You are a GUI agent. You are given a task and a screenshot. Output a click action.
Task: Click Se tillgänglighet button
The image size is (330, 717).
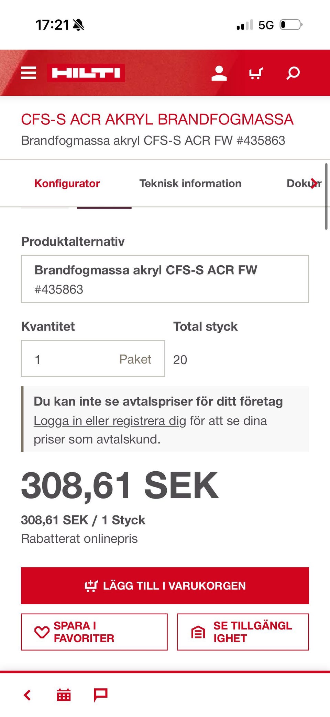click(x=243, y=632)
